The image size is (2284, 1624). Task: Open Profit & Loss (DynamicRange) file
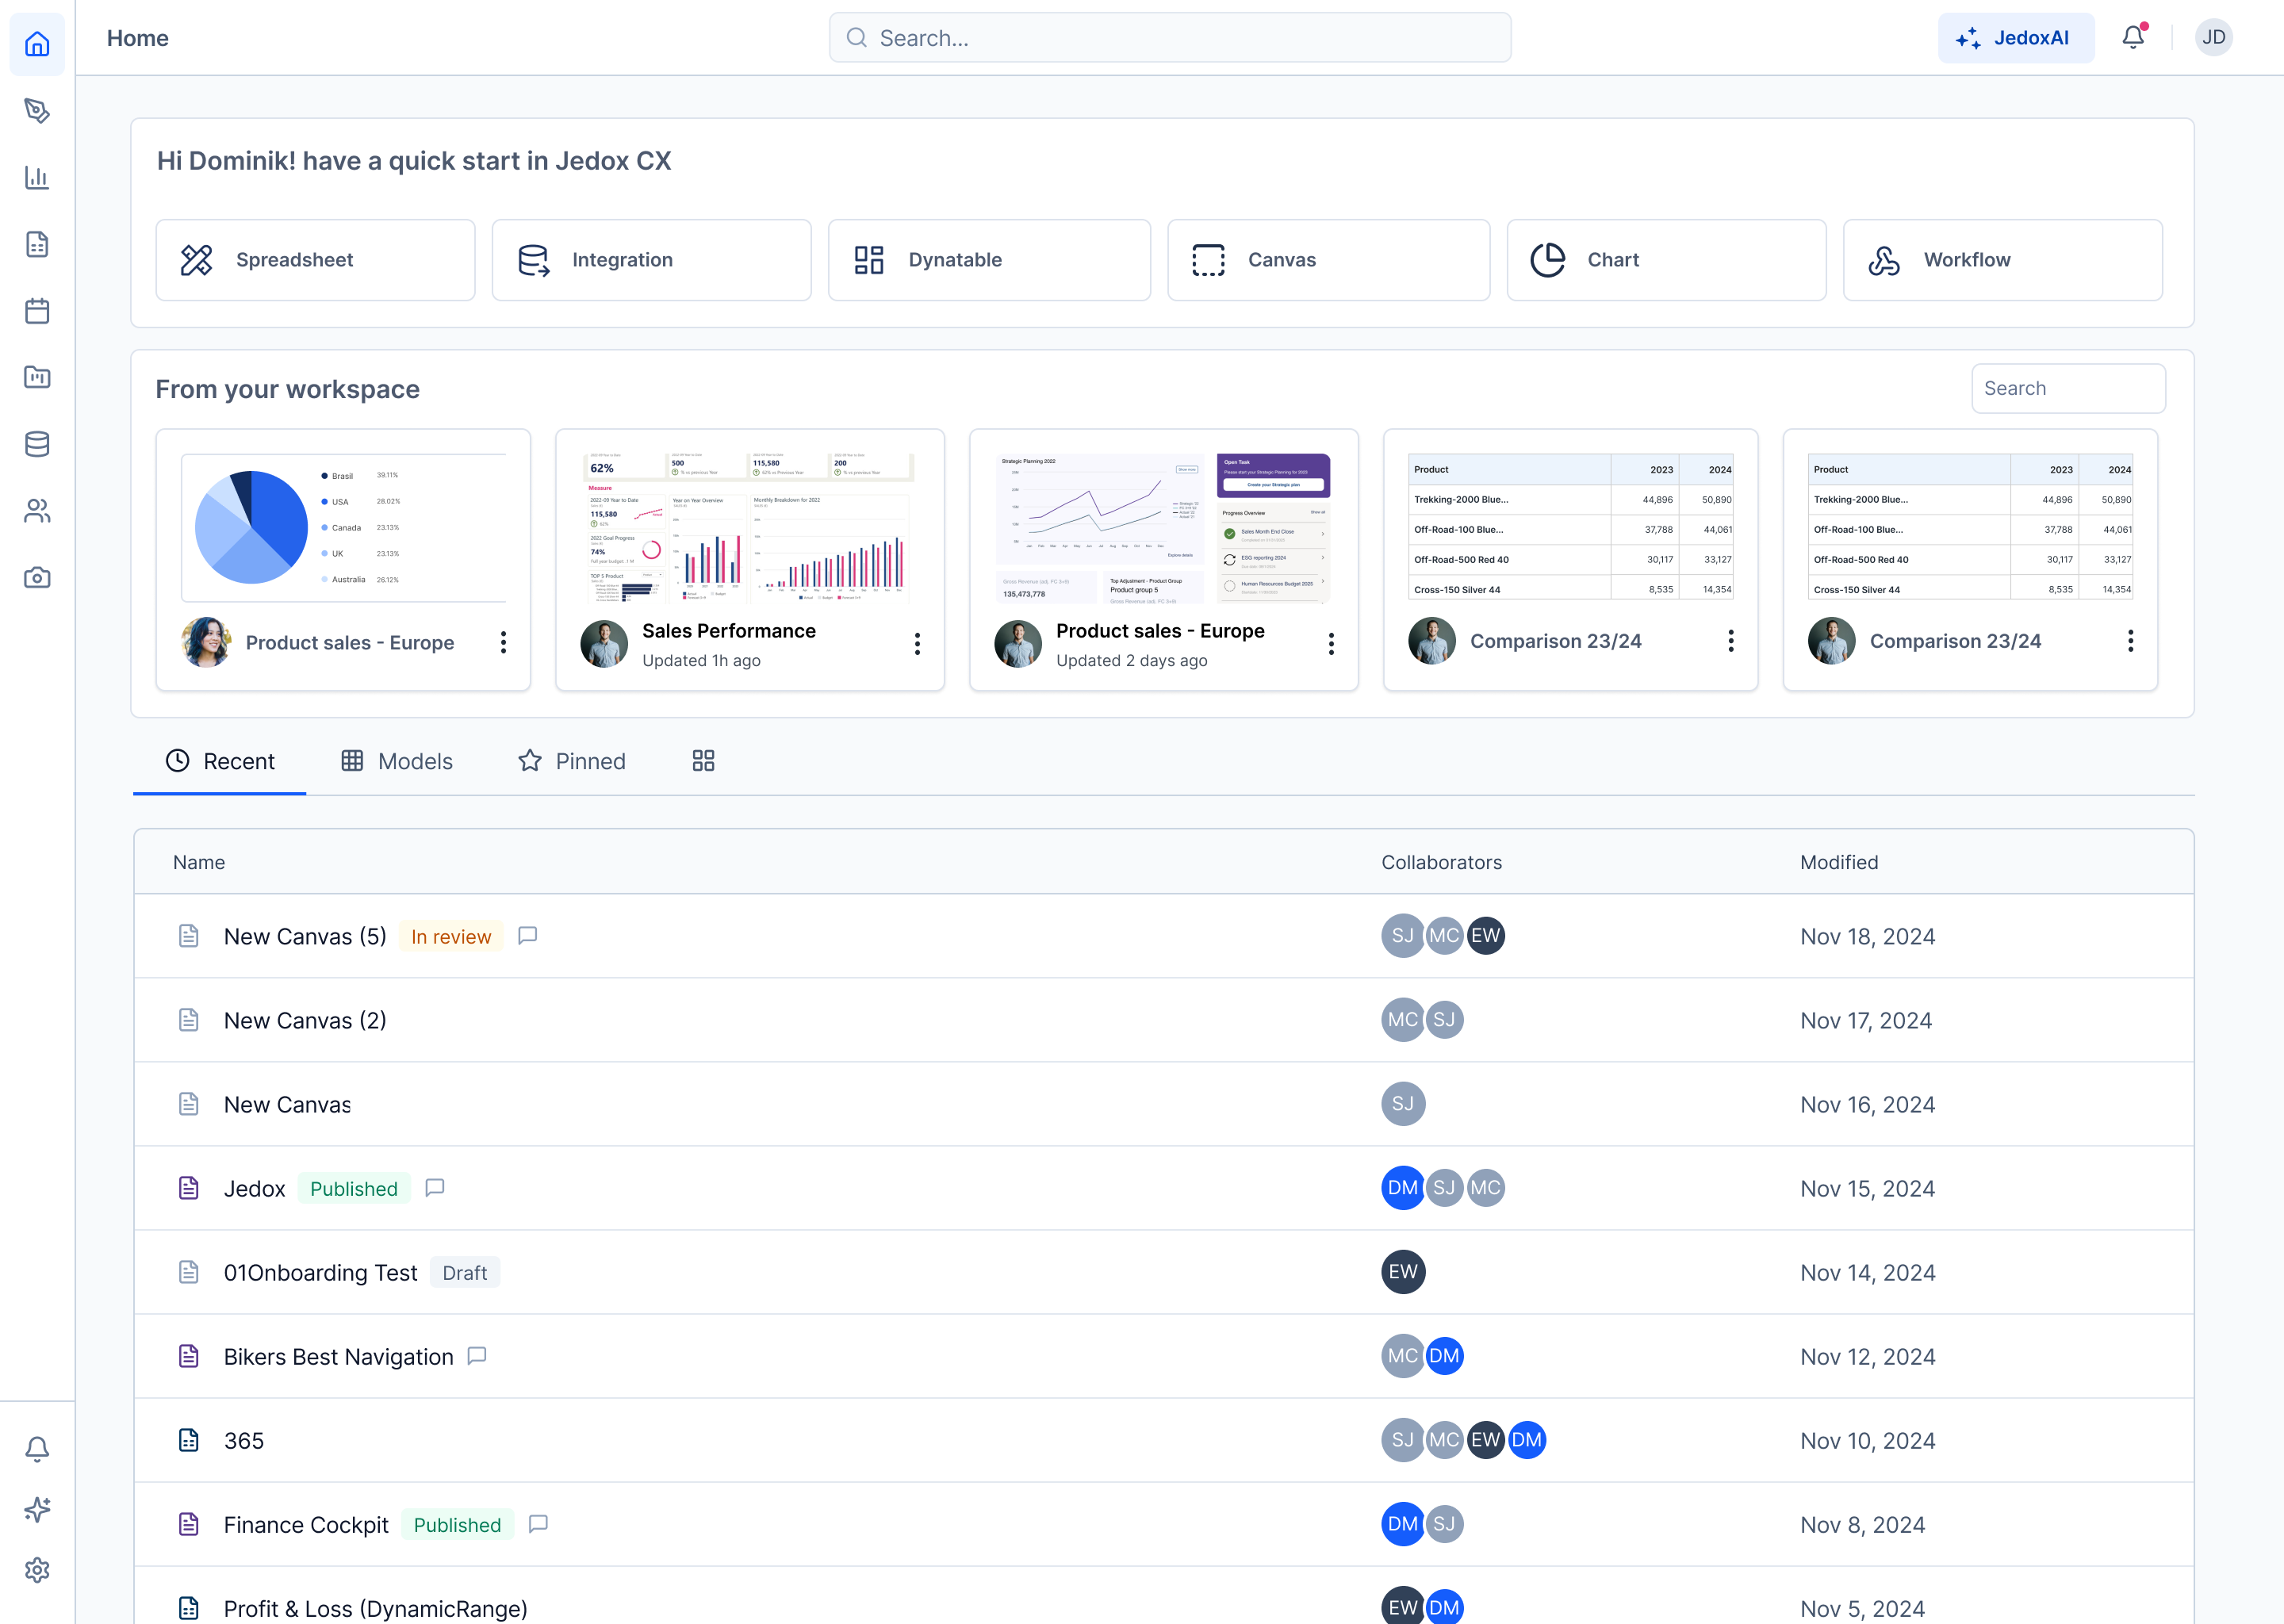pos(375,1608)
